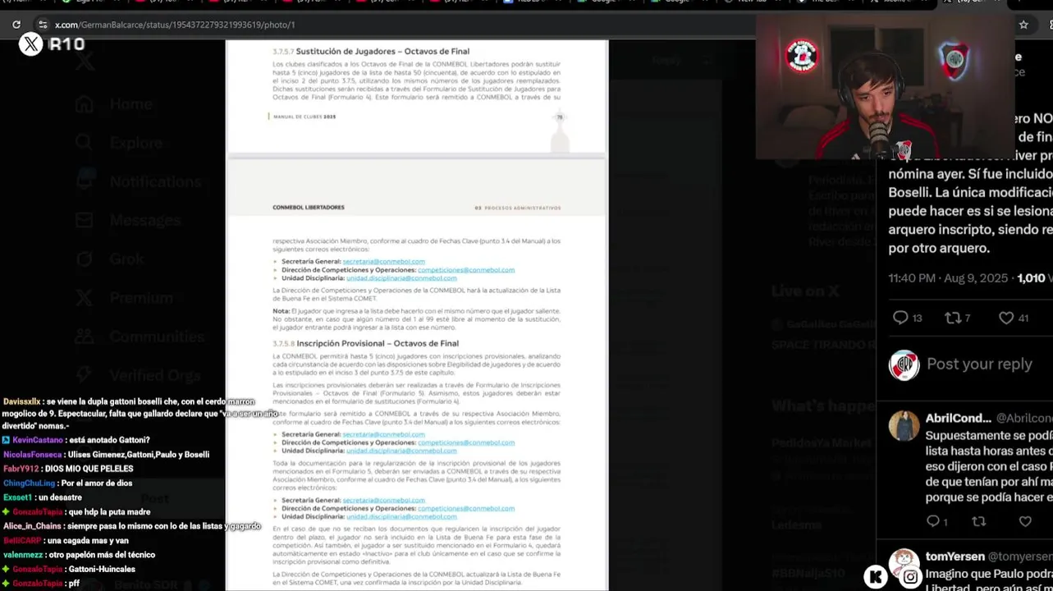Click heading 'Inscripción Provisional – Octavos de Final'

(x=378, y=343)
